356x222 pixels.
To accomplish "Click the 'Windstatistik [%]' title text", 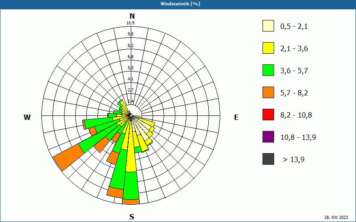I will tap(180, 4).
